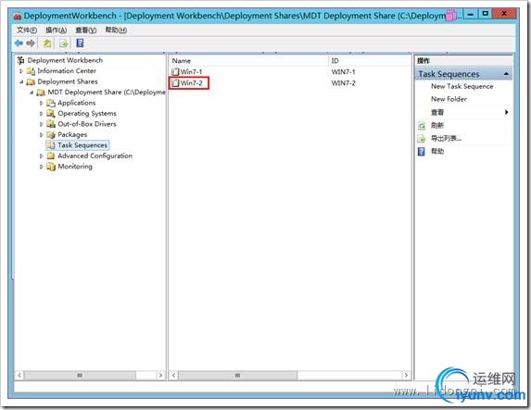Image resolution: width=531 pixels, height=410 pixels.
Task: Click the refresh icon in the actions pane
Action: tap(422, 126)
